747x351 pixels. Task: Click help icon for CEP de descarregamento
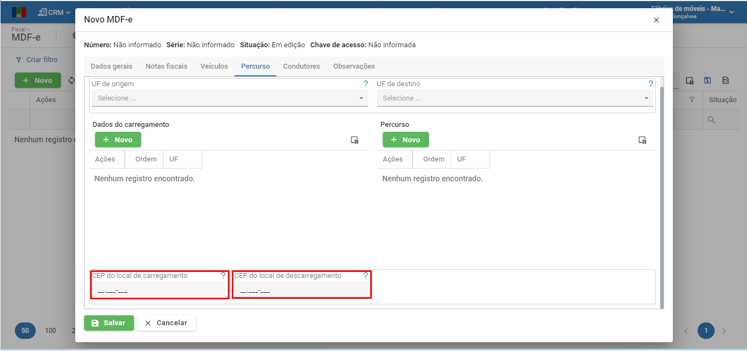point(366,276)
